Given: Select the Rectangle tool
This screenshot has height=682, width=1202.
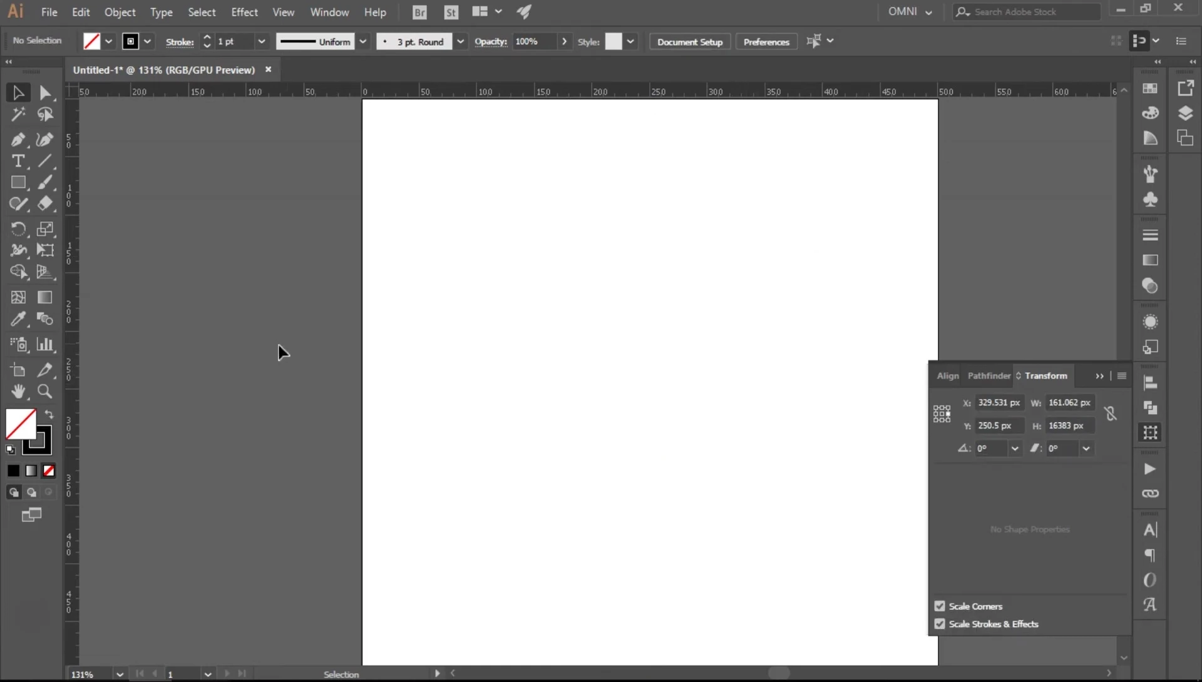Looking at the screenshot, I should [x=18, y=182].
